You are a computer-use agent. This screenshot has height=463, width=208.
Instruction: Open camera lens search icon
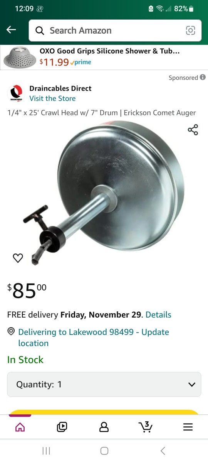[x=190, y=30]
